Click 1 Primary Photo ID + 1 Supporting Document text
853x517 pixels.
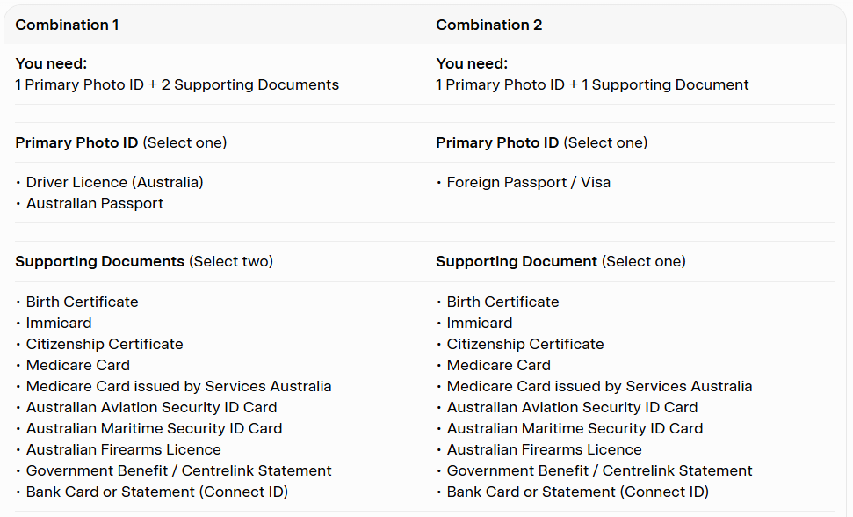click(592, 85)
